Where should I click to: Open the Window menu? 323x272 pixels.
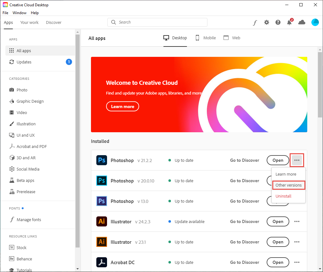point(20,13)
